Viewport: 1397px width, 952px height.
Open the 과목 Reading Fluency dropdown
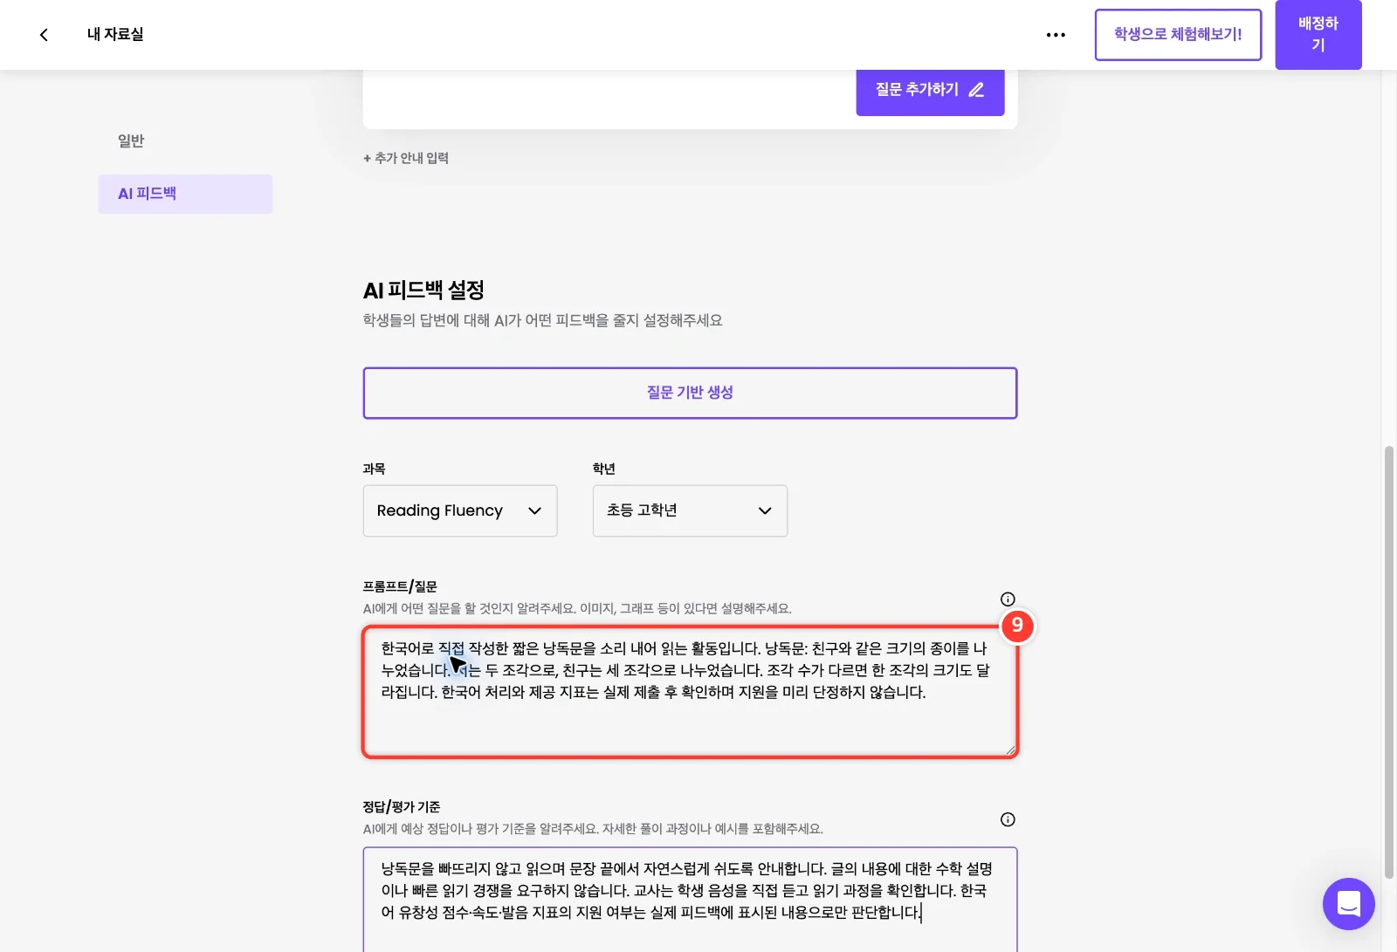tap(460, 510)
